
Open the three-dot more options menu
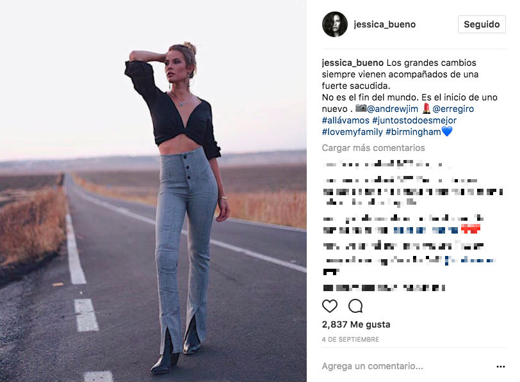500,367
